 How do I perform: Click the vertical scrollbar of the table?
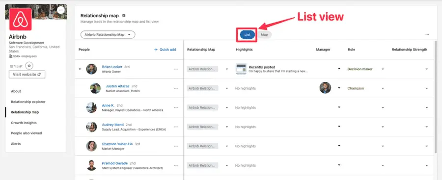435,97
